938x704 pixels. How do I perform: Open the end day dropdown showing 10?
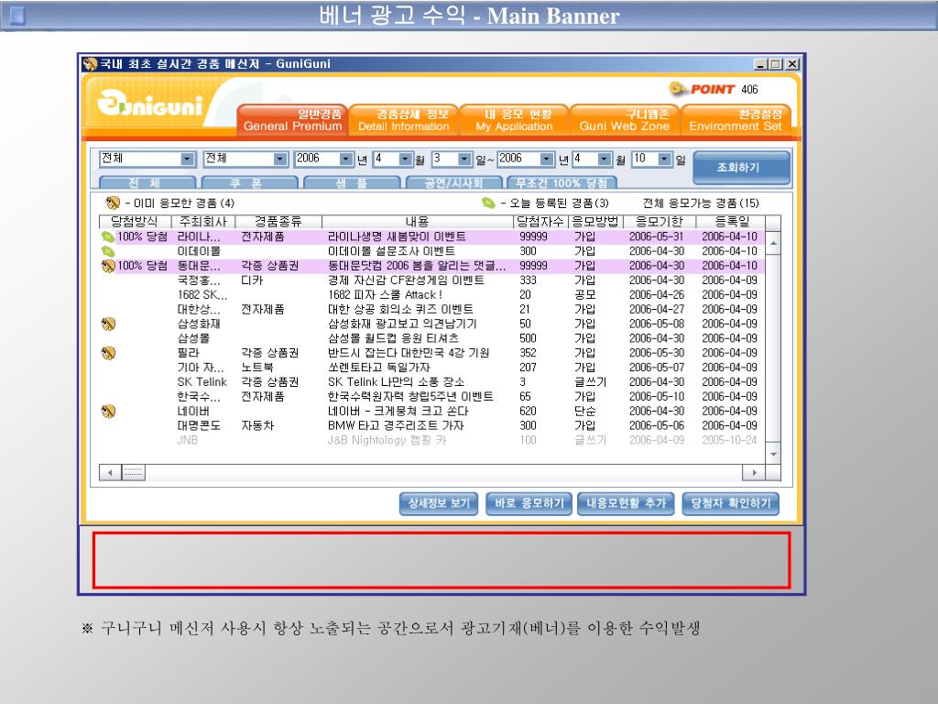(x=665, y=159)
